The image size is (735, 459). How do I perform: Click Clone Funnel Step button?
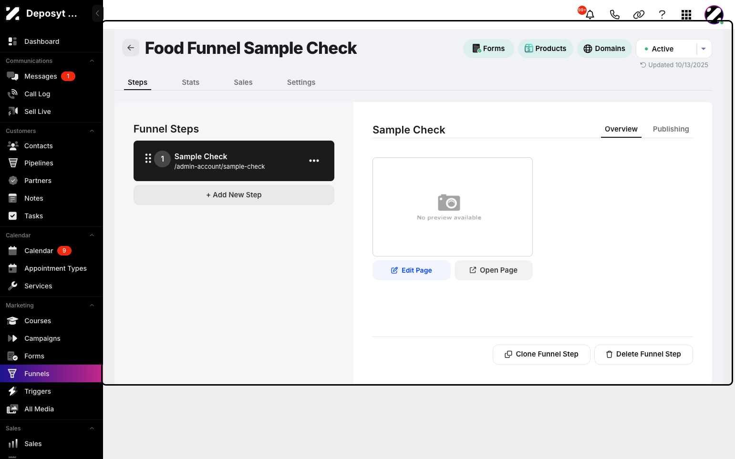coord(541,354)
